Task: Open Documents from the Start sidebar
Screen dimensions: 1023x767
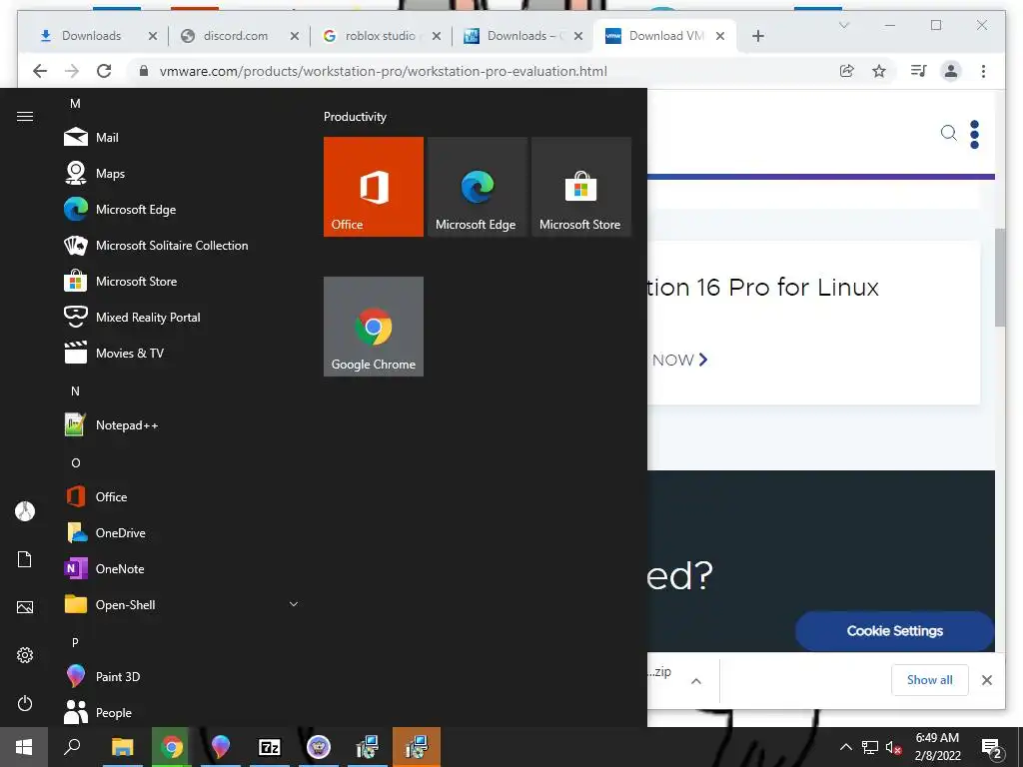Action: (25, 559)
